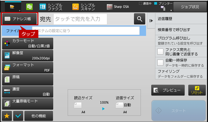Tap the 読込サイズ scan size paper icon
Viewport: 208px width, 122px height.
(x=78, y=105)
